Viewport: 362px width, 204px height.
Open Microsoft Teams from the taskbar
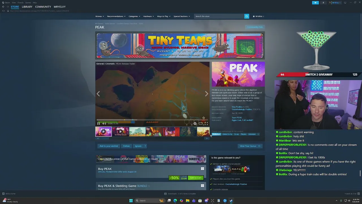194,201
